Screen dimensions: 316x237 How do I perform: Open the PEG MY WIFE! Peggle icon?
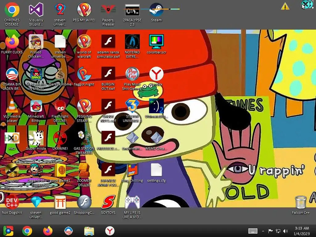[x=84, y=10]
